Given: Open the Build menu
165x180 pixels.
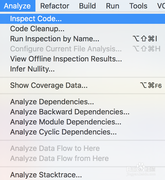Looking at the screenshot, I should 88,6.
